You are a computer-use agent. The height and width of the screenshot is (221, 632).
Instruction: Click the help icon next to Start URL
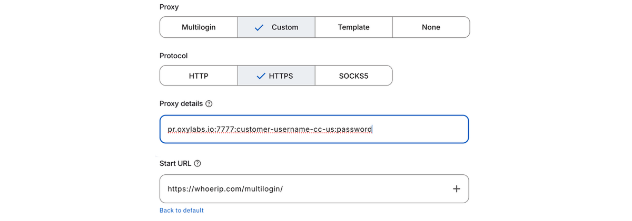coord(197,163)
